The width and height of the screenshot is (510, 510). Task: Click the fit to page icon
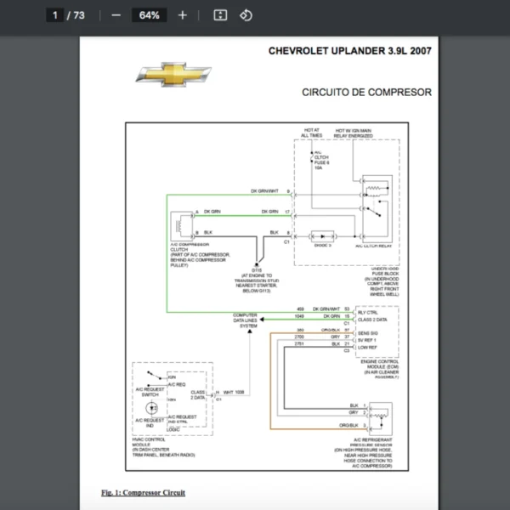click(x=220, y=15)
